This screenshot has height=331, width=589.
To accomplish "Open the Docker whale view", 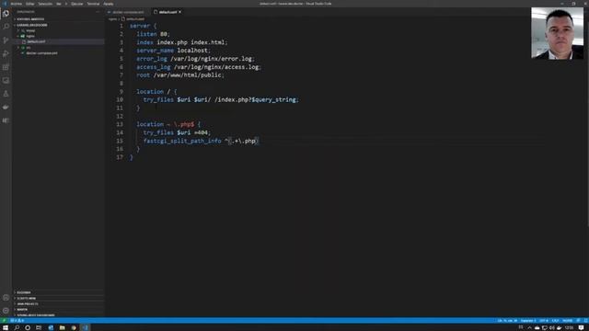I will point(6,108).
